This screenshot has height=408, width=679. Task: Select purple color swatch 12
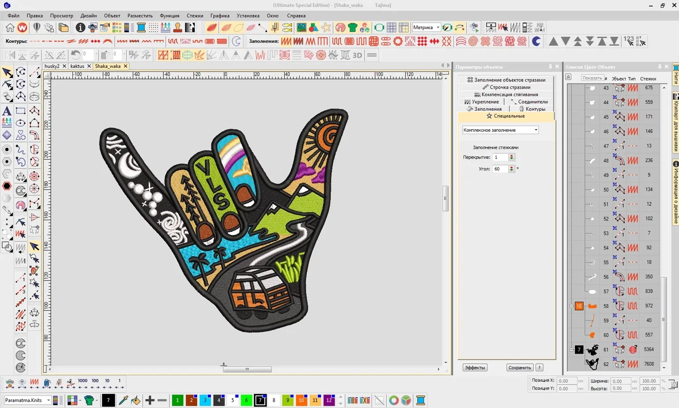click(x=329, y=400)
